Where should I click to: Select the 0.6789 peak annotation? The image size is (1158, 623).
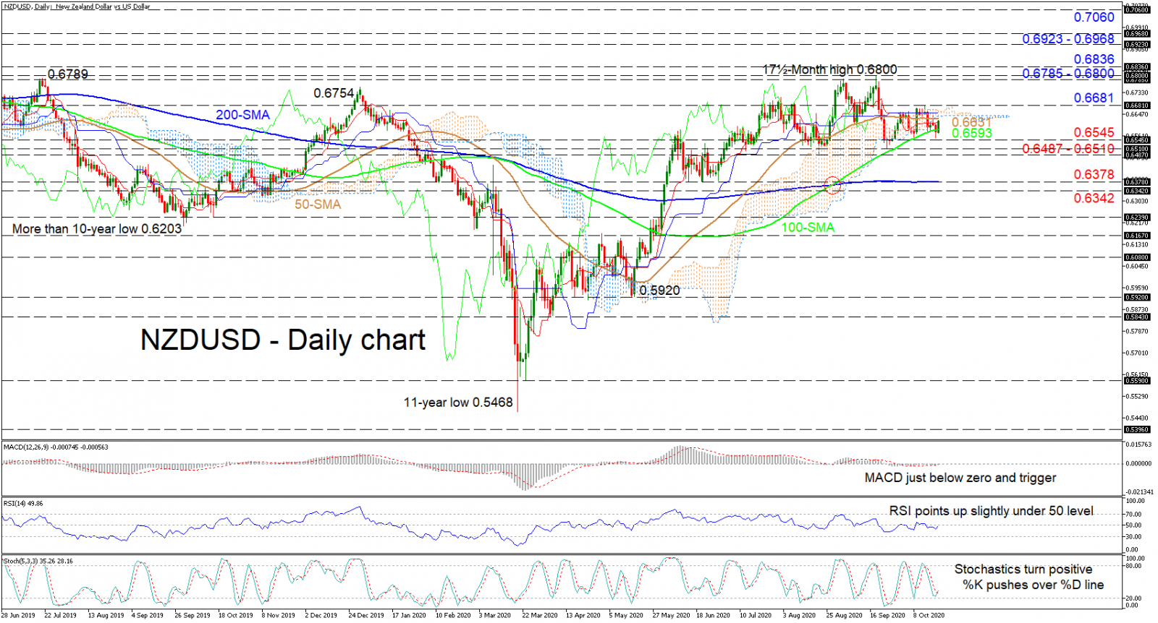(67, 74)
